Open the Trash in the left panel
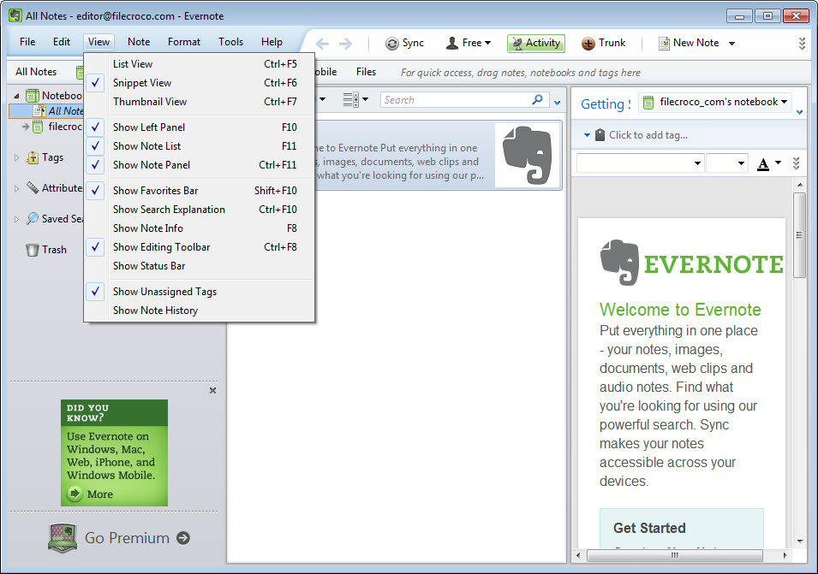Image resolution: width=818 pixels, height=574 pixels. tap(46, 250)
